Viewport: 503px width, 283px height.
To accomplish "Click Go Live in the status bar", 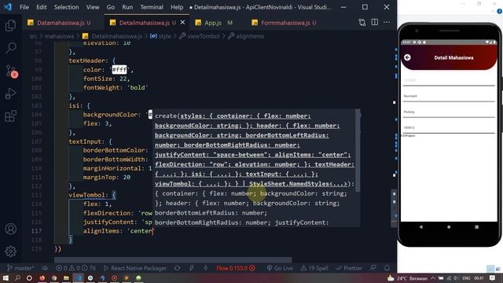I will coord(280,268).
